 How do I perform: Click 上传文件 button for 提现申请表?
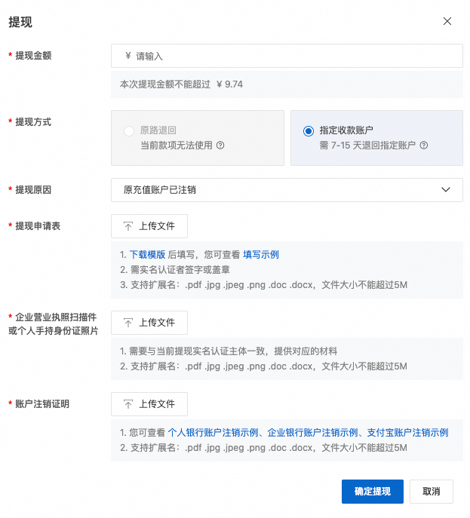[x=149, y=226]
